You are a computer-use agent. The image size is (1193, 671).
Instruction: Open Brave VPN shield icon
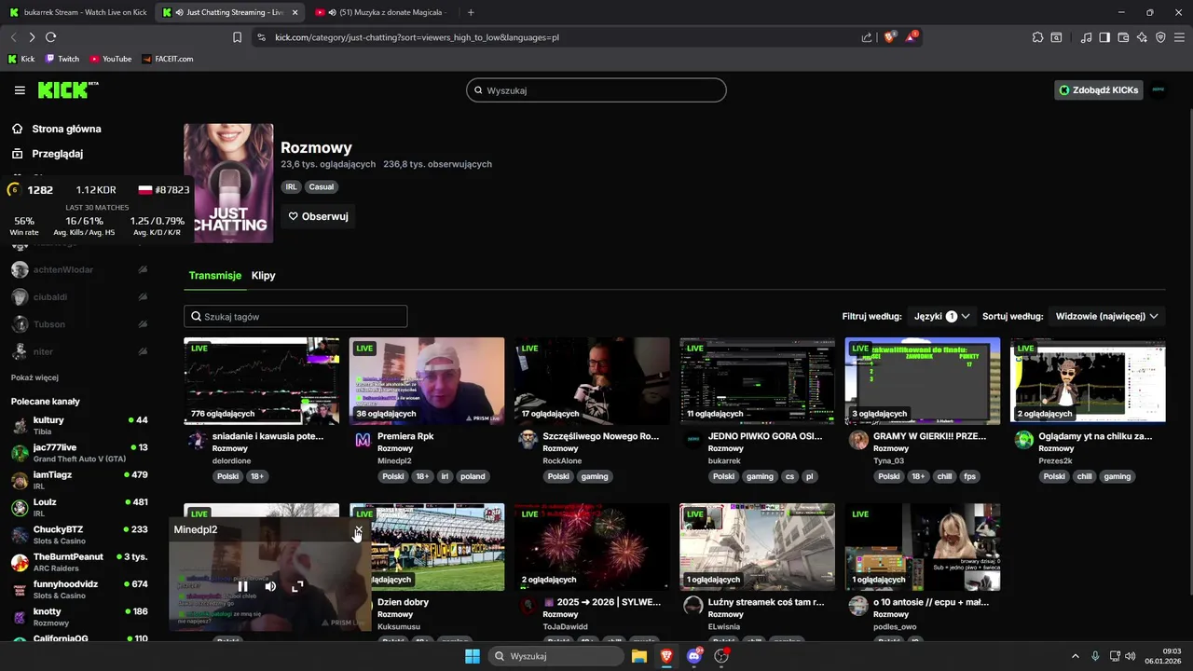[1160, 37]
